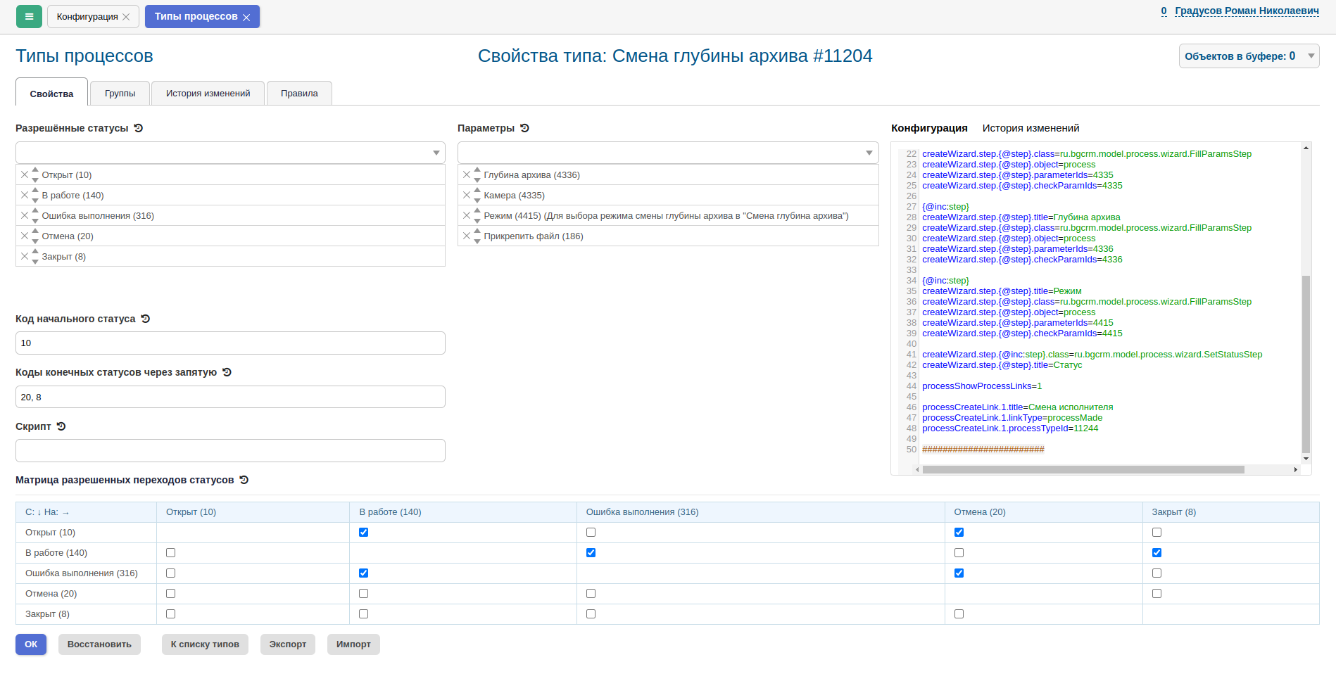Remove parameter Камера (4335) with X
The height and width of the screenshot is (674, 1336).
[467, 195]
